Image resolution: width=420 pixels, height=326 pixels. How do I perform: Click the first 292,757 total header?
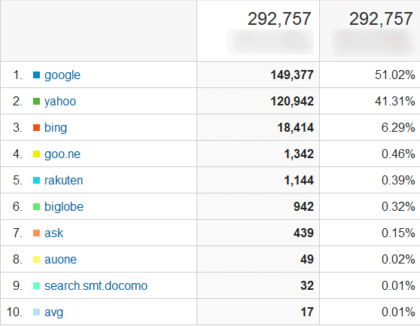(x=279, y=19)
